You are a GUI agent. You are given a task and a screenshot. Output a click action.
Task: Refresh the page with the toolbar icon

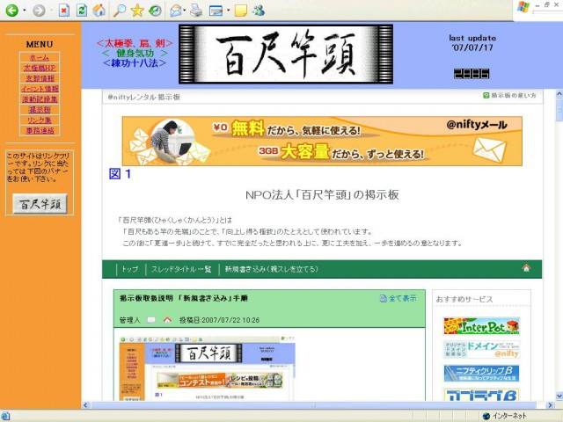81,11
